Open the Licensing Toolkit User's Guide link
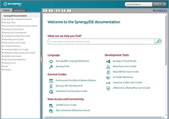This screenshot has width=169, height=119. pyautogui.click(x=127, y=82)
